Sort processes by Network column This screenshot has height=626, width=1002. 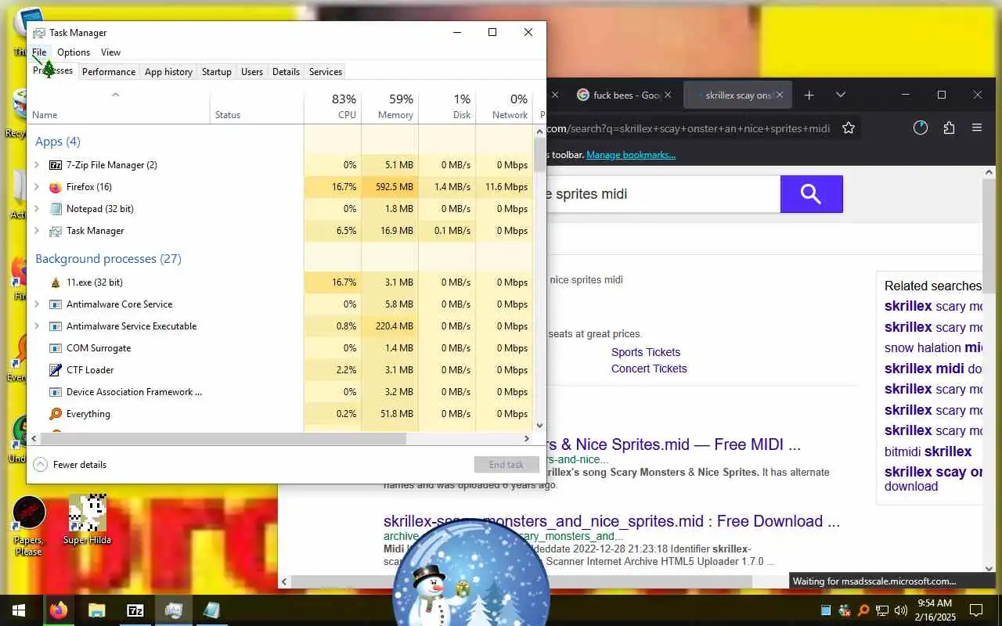(x=504, y=106)
